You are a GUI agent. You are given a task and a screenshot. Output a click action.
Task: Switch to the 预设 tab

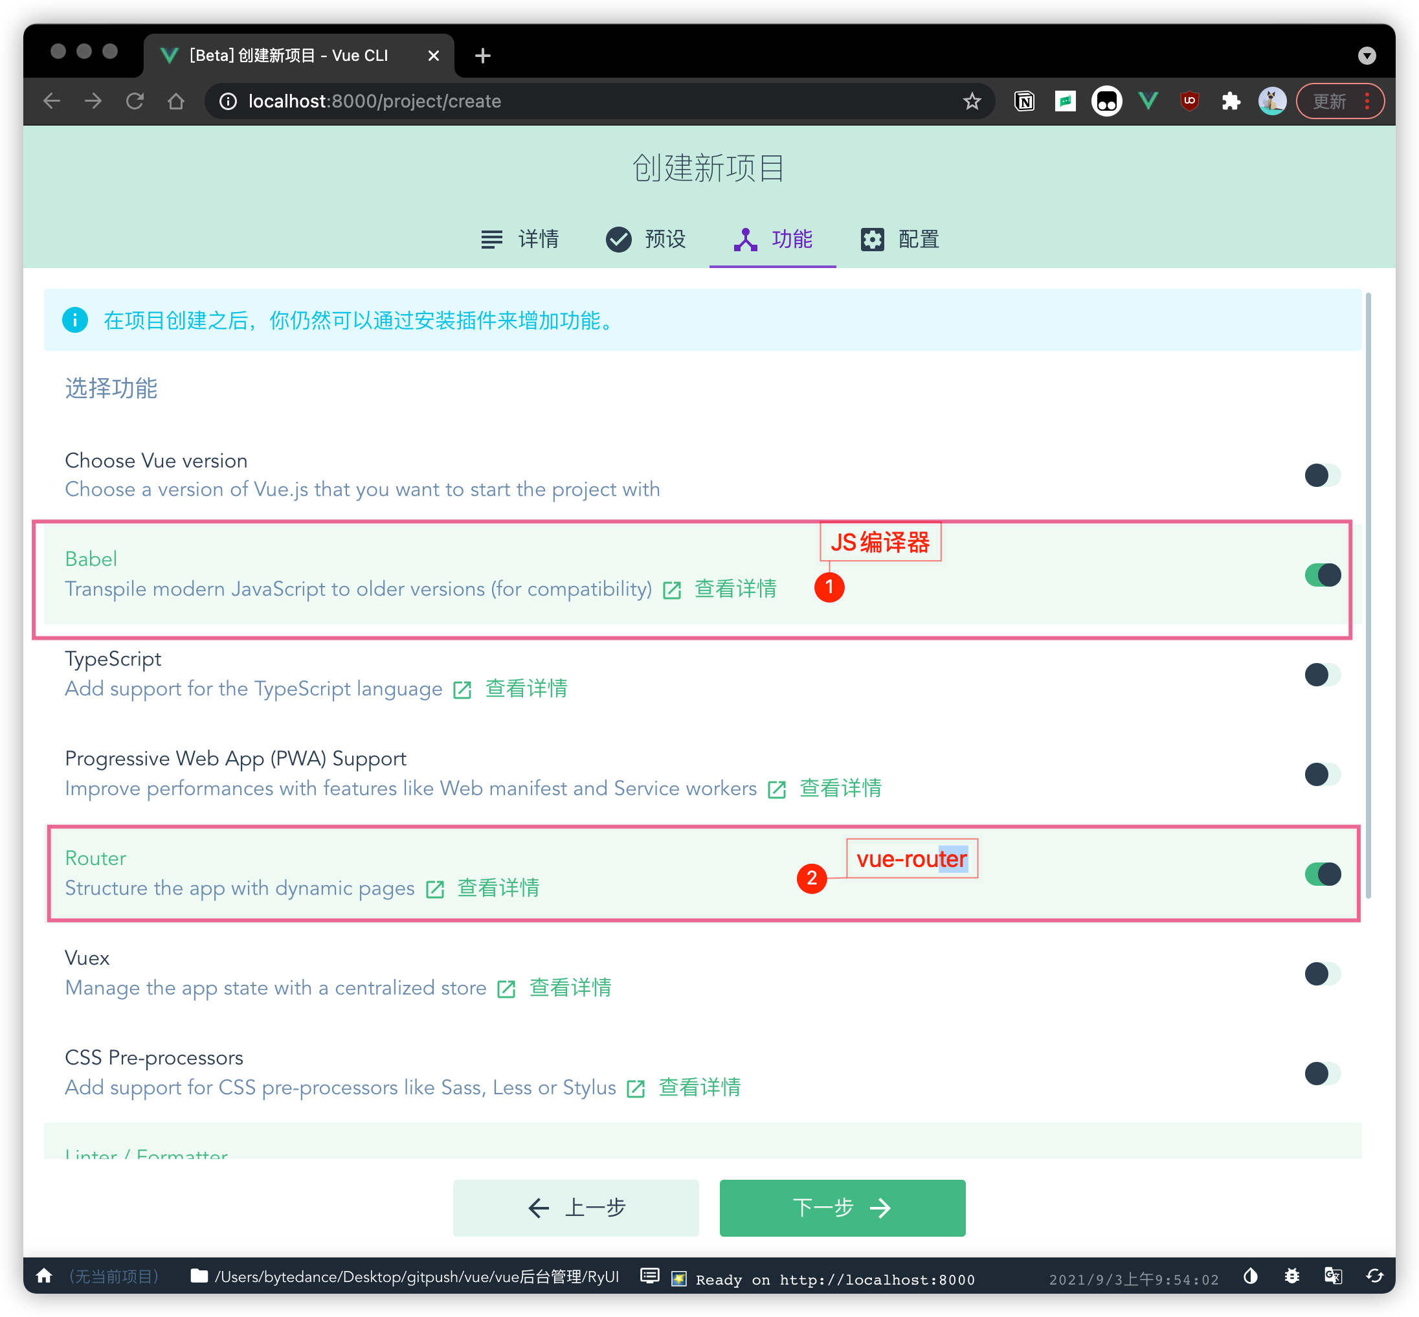(x=646, y=240)
